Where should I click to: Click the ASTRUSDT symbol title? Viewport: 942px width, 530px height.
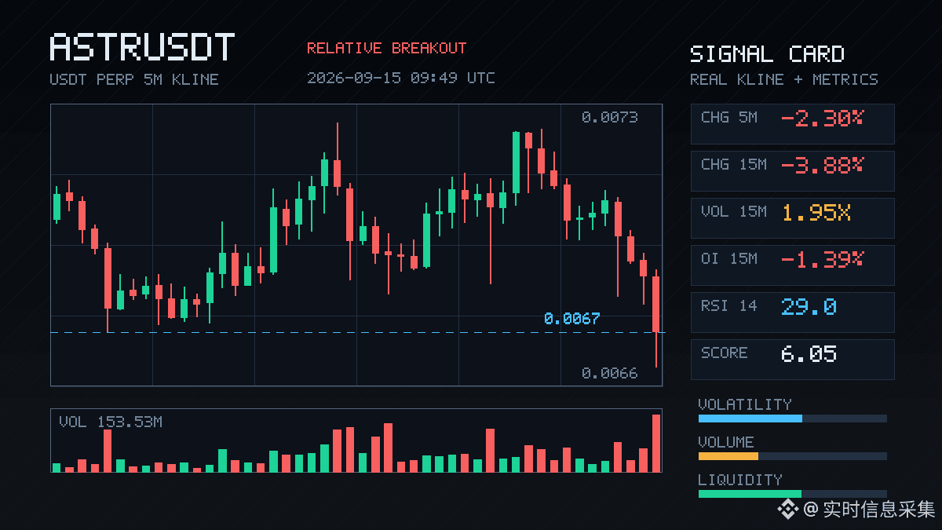(x=142, y=47)
